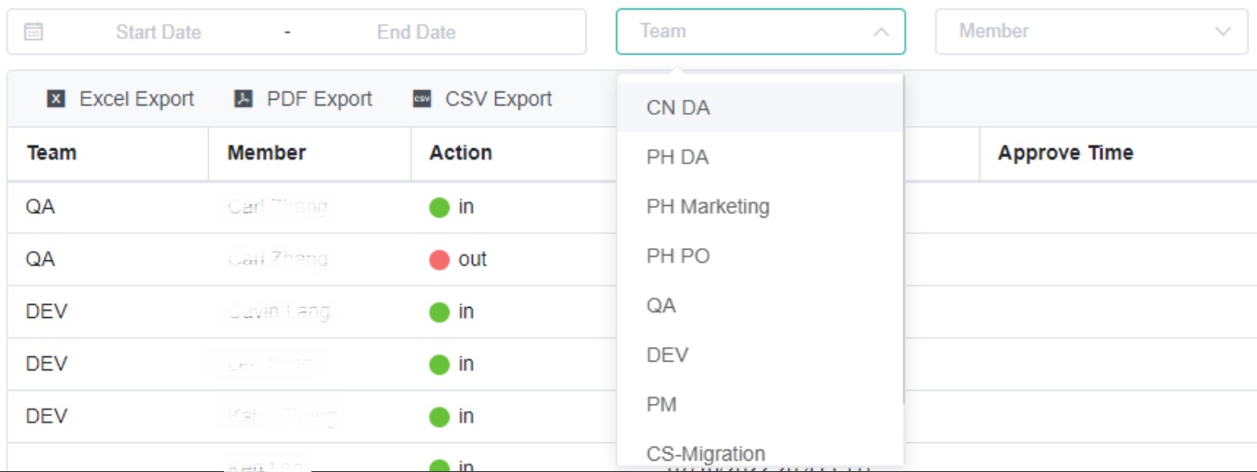Collapse the Team dropdown using its chevron
1257x472 pixels.
tap(880, 32)
